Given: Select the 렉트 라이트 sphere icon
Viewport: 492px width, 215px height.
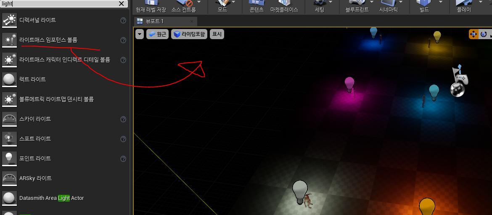Looking at the screenshot, I should [x=9, y=80].
